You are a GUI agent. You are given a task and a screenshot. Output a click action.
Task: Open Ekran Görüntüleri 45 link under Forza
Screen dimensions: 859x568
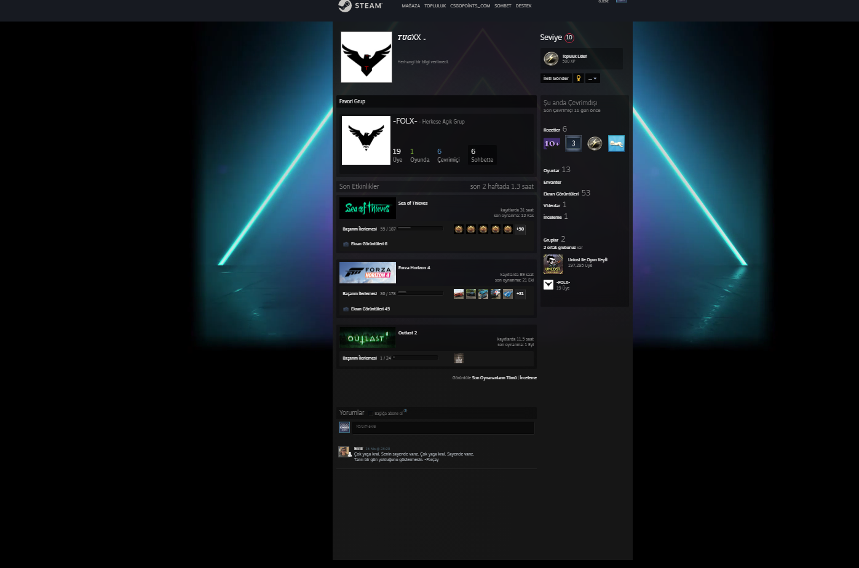pos(370,309)
